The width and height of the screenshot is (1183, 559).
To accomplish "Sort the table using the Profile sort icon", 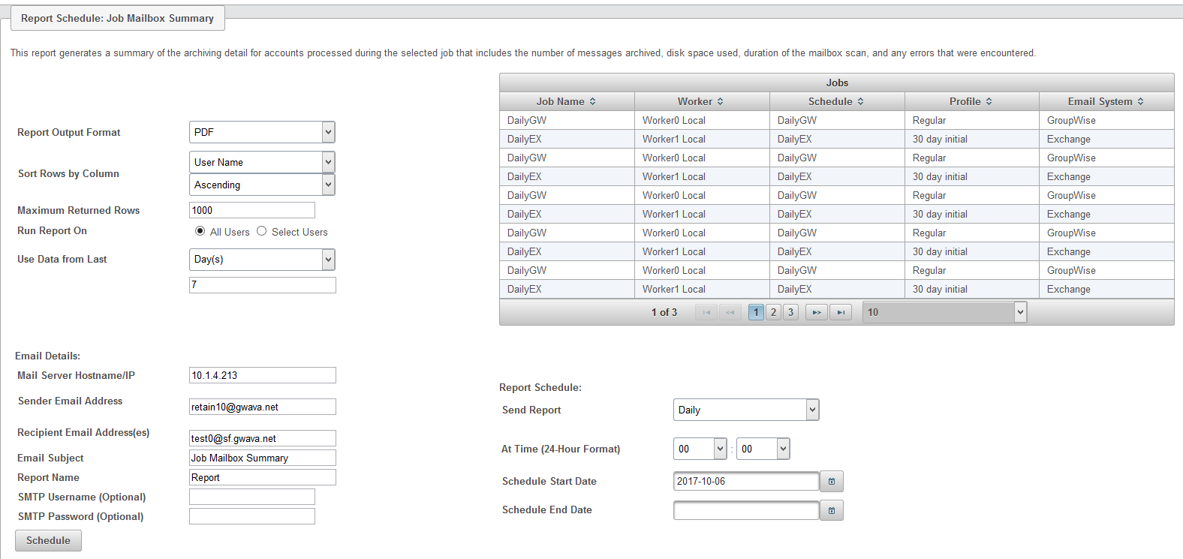I will pos(989,101).
